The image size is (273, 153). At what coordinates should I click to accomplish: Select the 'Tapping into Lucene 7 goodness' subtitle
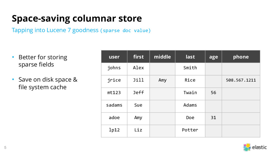click(55, 30)
